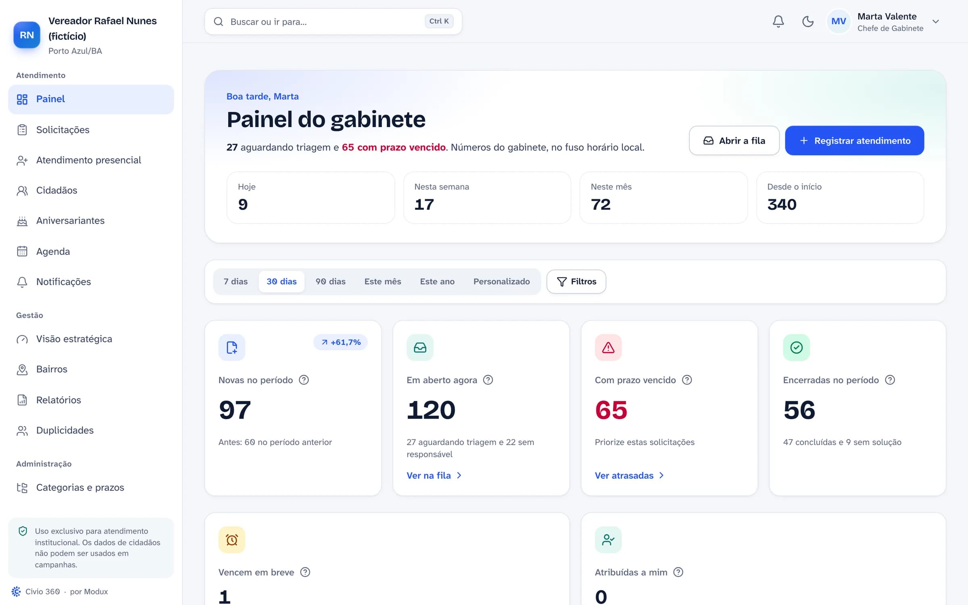Open Painel in the sidebar
Viewport: 968px width, 605px height.
(91, 99)
